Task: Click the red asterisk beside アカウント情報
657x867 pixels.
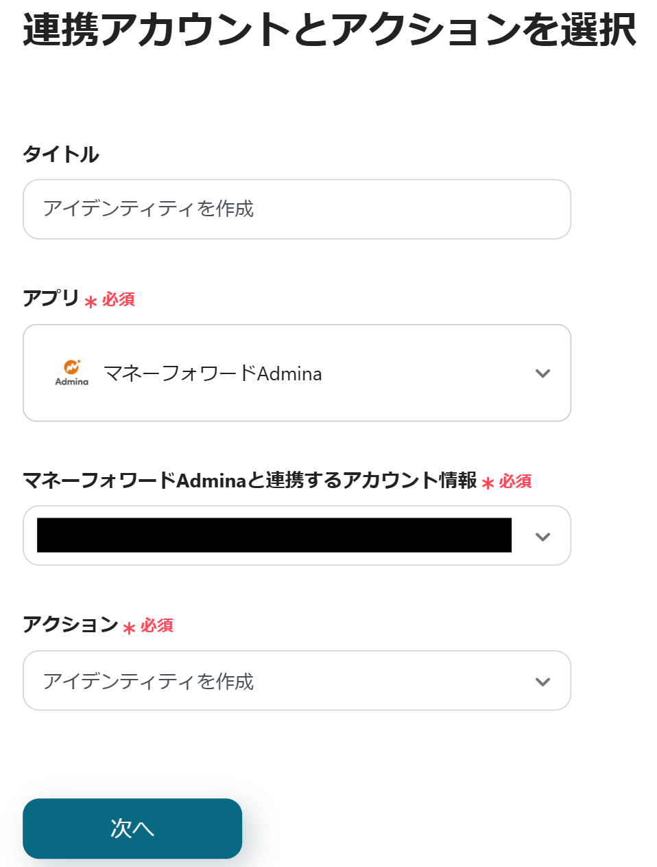Action: pyautogui.click(x=488, y=483)
